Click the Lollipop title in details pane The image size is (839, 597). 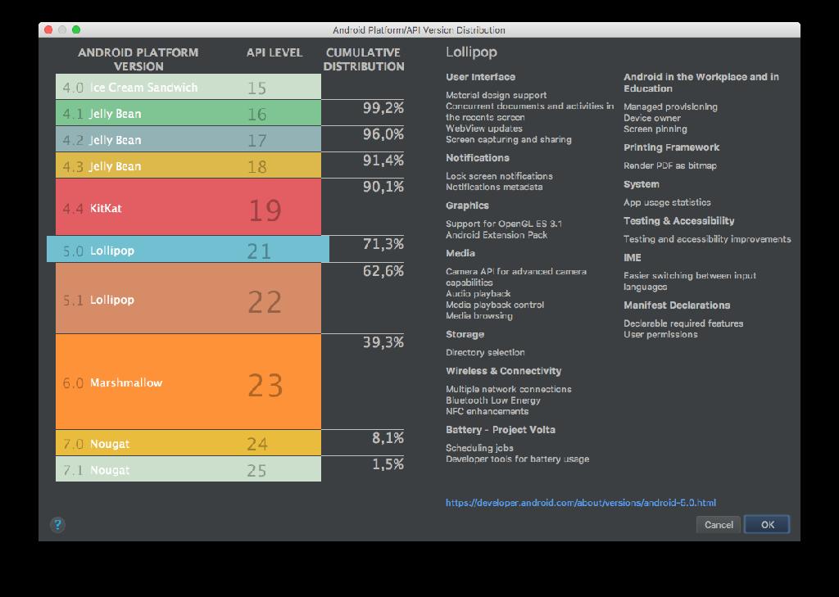point(471,52)
